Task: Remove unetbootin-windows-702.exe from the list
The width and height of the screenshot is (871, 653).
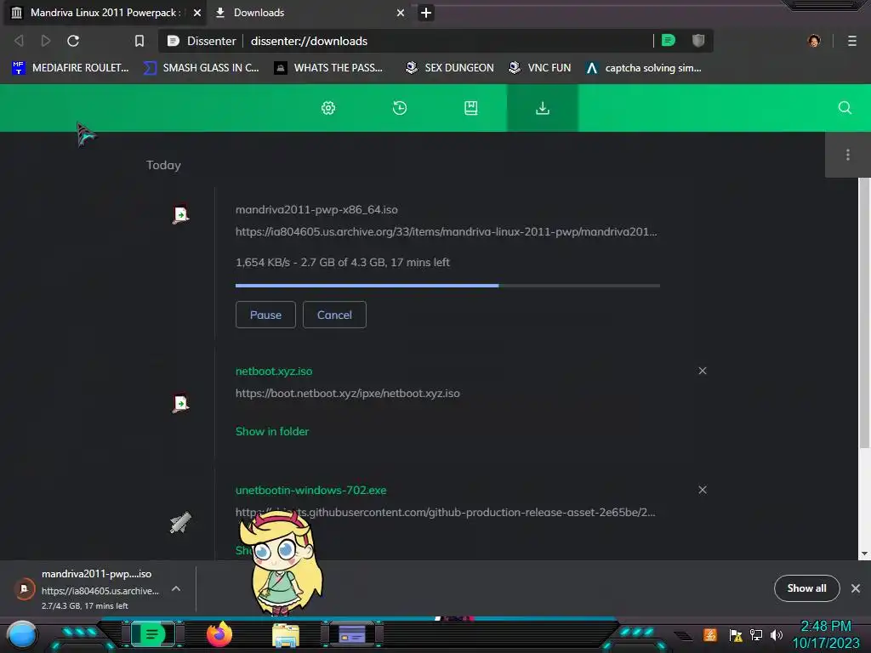Action: click(x=703, y=490)
